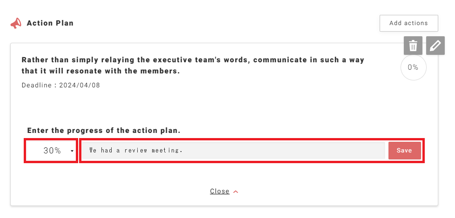The width and height of the screenshot is (455, 218).
Task: Click the Deadline : 2024/04/08 text
Action: (61, 85)
